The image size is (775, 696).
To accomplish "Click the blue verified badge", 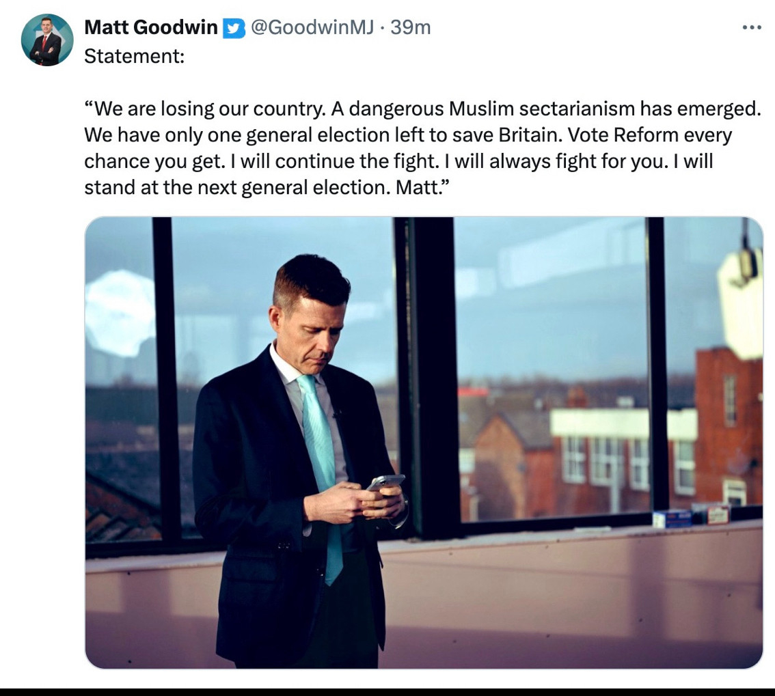I will tap(234, 28).
